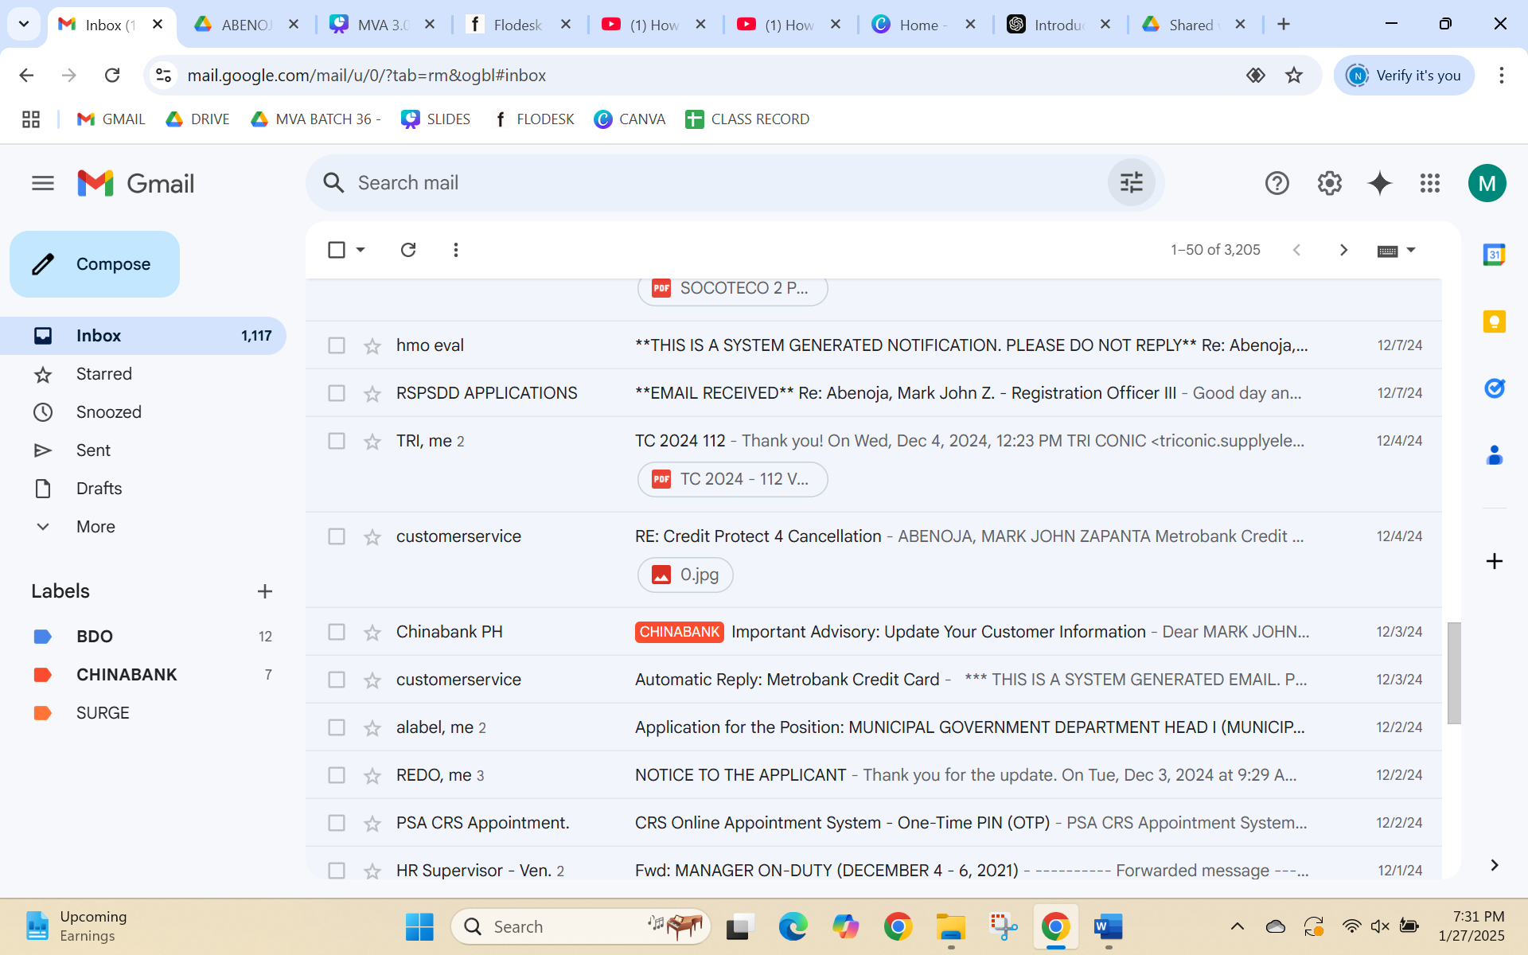Check the hmo eval email checkbox
This screenshot has width=1528, height=955.
[x=337, y=345]
